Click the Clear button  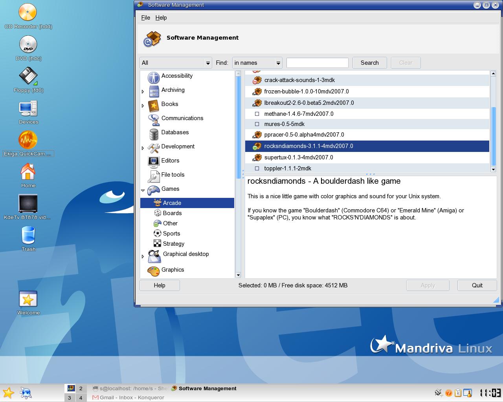[x=406, y=63]
